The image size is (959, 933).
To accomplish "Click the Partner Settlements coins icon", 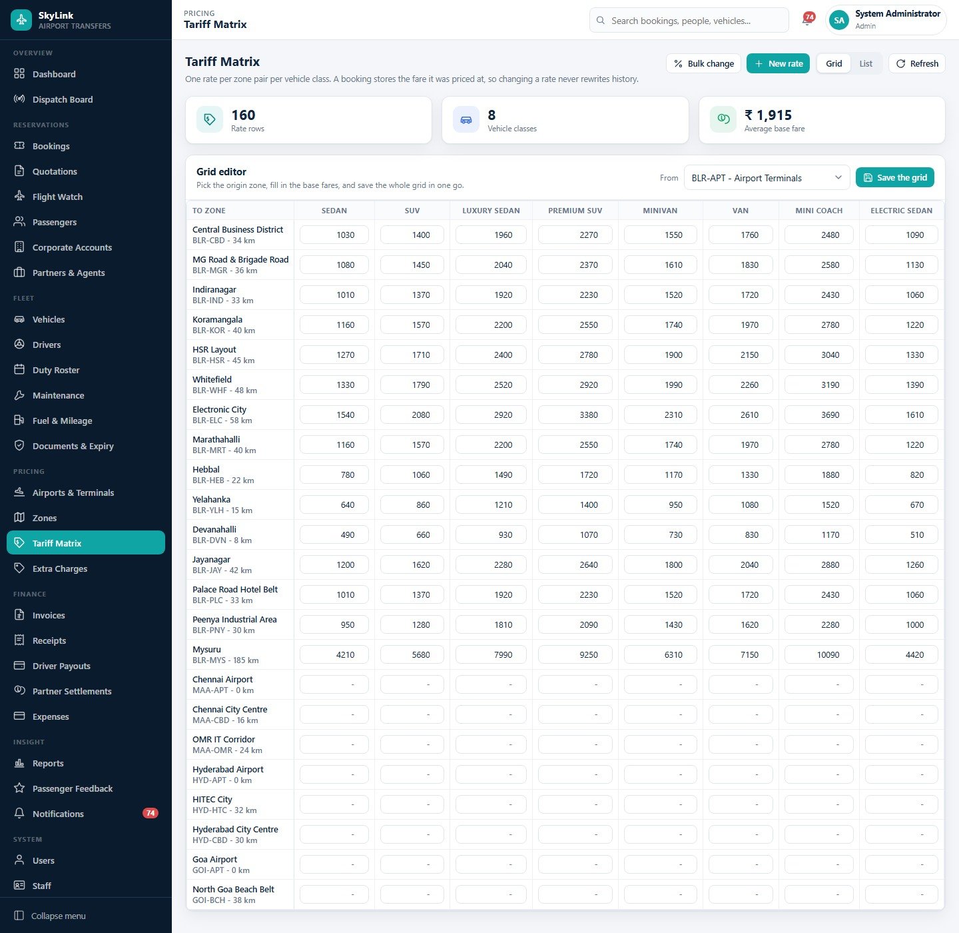I will [x=19, y=691].
